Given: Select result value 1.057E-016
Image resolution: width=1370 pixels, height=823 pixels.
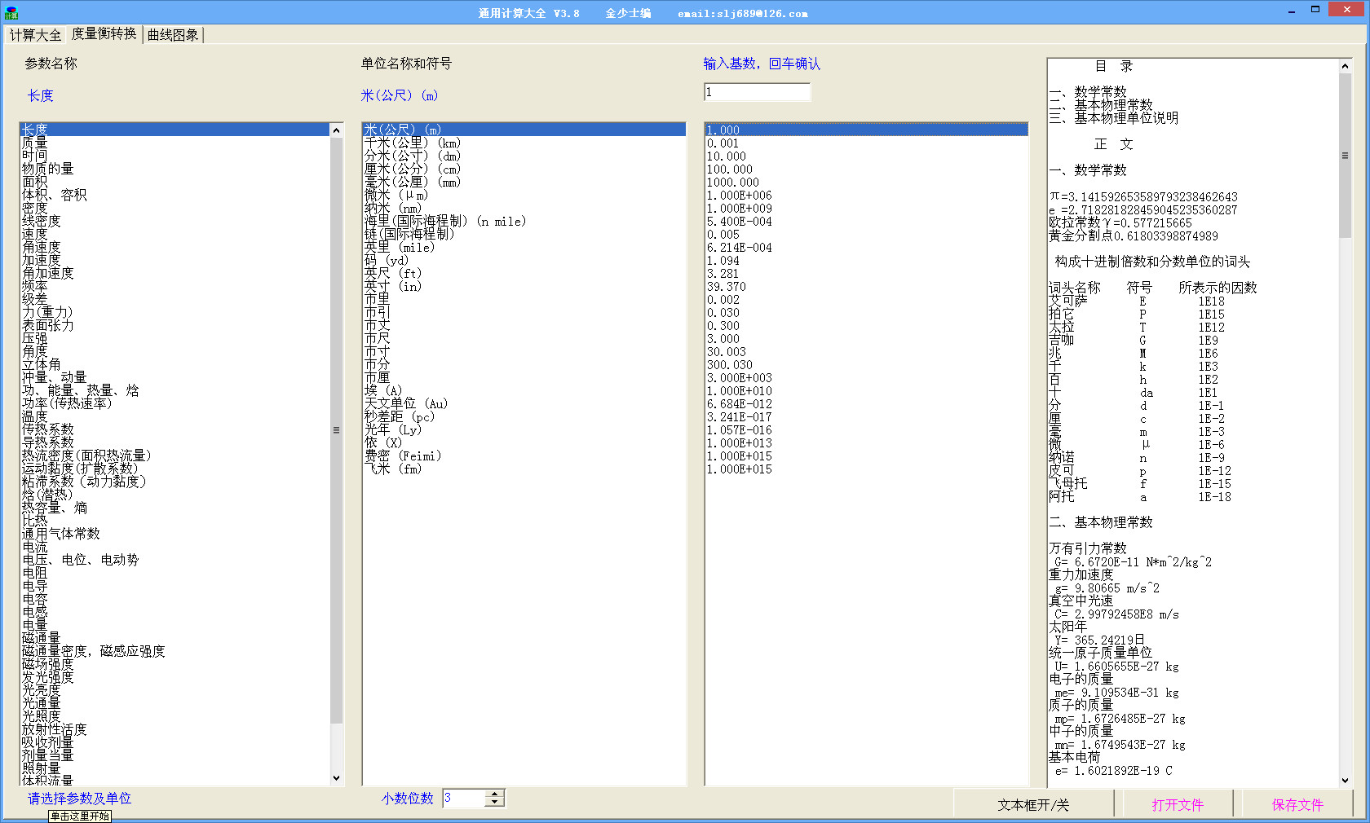Looking at the screenshot, I should pos(867,429).
